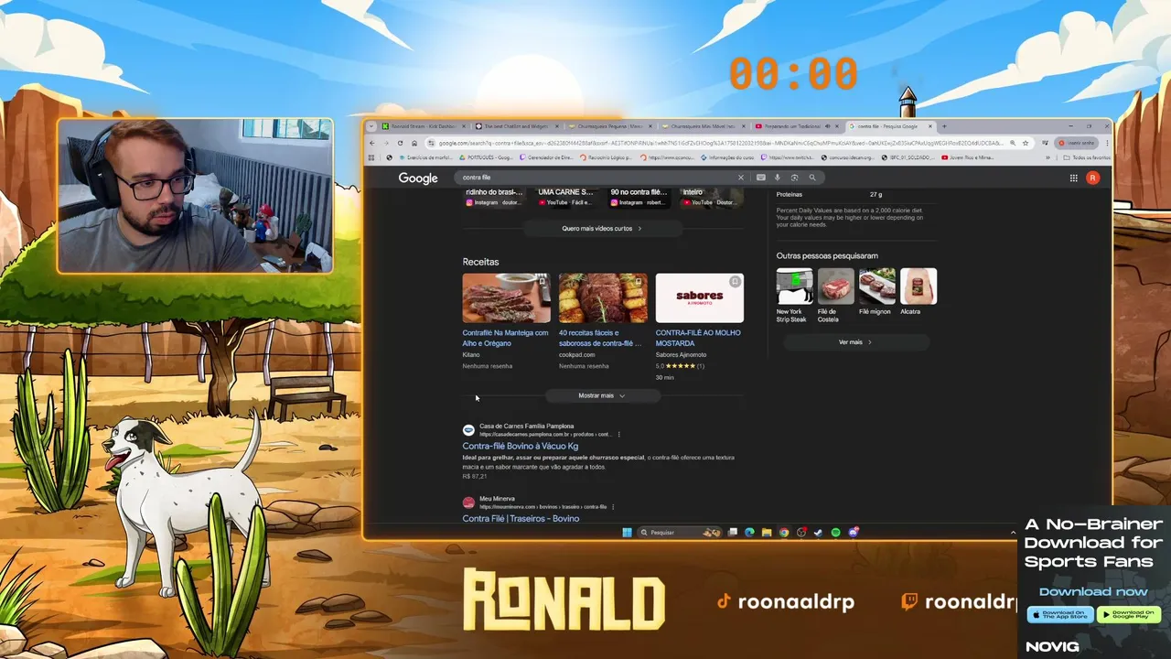This screenshot has width=1171, height=659.
Task: Select "New York Strip Steak" related search
Action: point(793,295)
